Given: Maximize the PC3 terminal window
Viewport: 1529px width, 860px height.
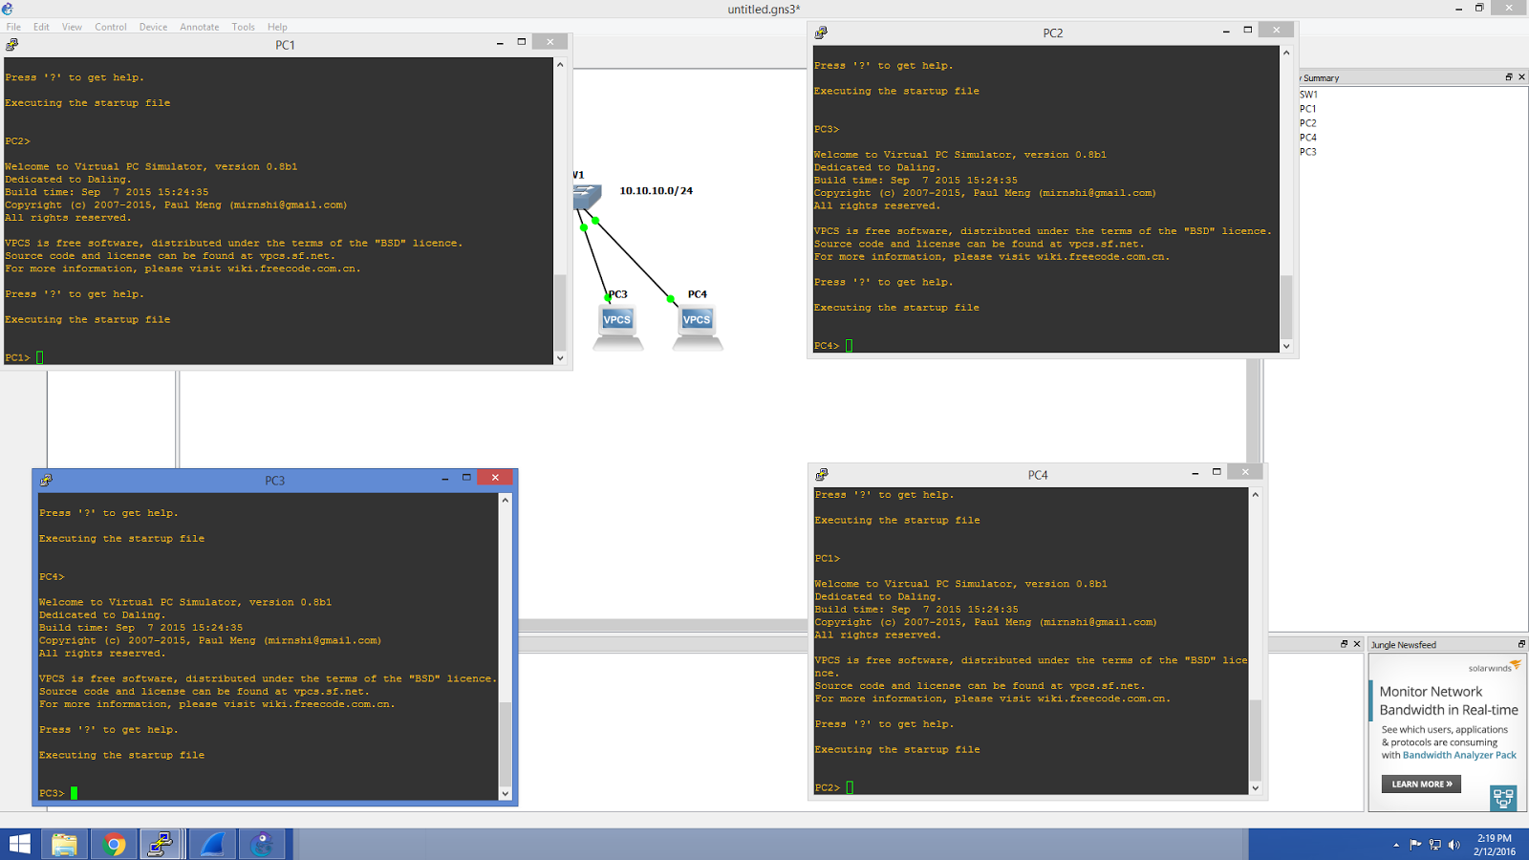Looking at the screenshot, I should [x=466, y=478].
